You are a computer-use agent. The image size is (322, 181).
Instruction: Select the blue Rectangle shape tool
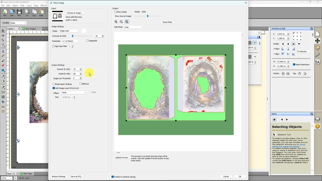[x=3, y=70]
